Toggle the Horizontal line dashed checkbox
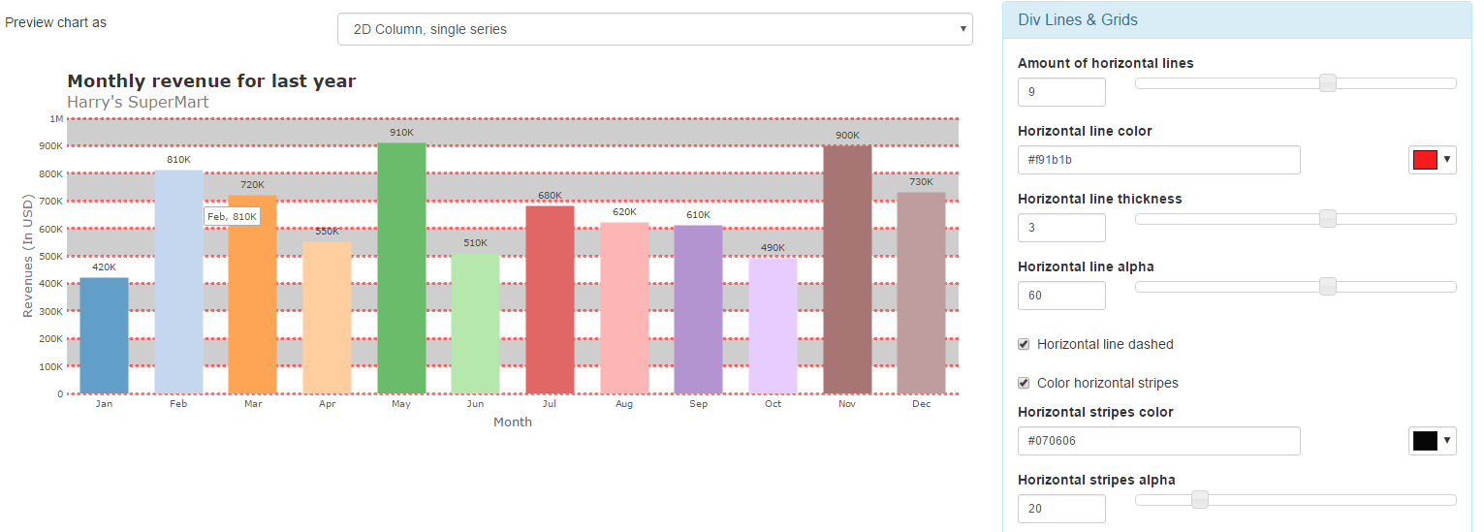This screenshot has height=532, width=1484. point(1024,344)
